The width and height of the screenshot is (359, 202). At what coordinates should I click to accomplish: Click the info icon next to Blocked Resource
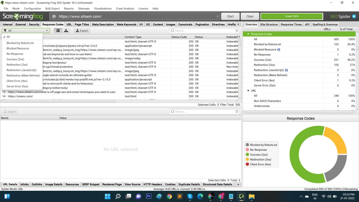click(x=279, y=49)
